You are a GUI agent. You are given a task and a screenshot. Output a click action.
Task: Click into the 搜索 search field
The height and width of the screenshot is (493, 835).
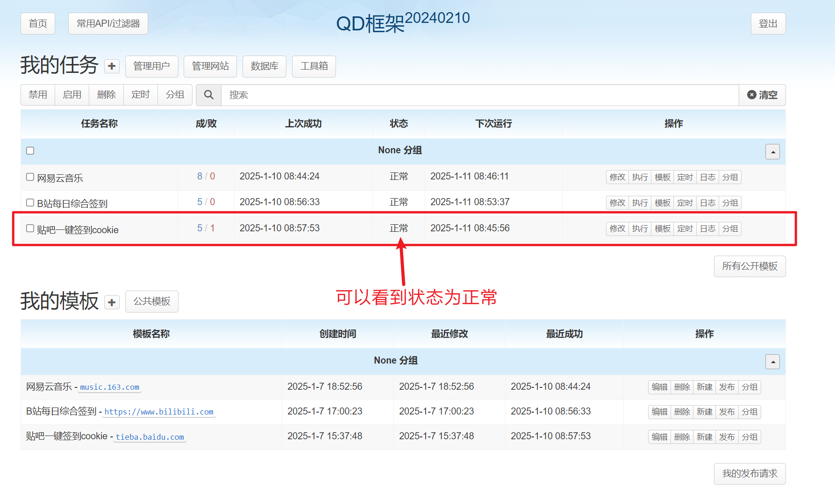click(479, 95)
